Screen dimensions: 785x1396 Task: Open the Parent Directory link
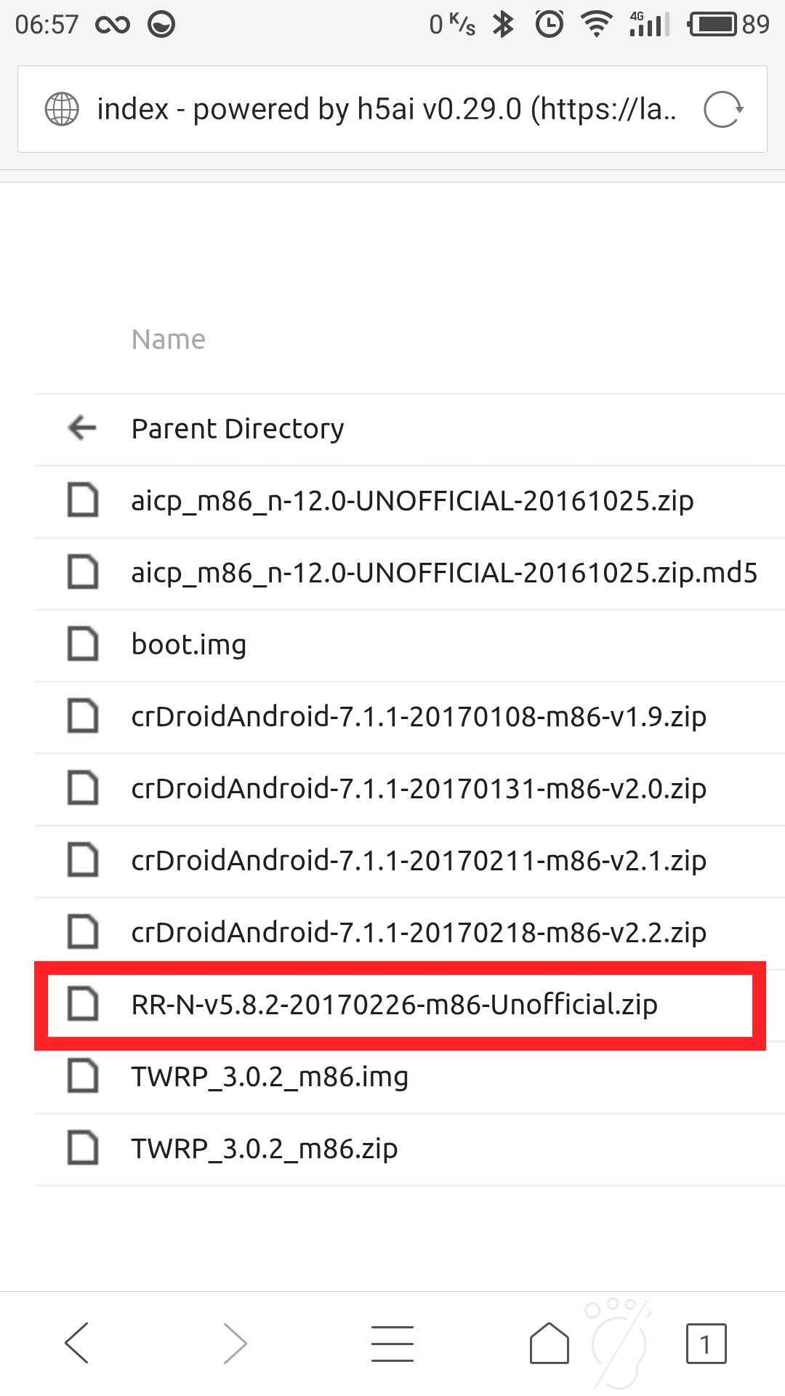point(238,429)
